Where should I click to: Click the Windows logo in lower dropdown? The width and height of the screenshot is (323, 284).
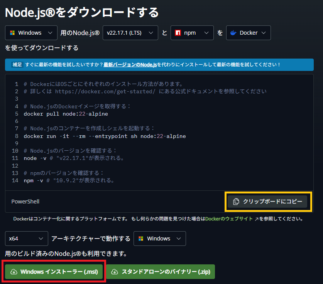141,239
